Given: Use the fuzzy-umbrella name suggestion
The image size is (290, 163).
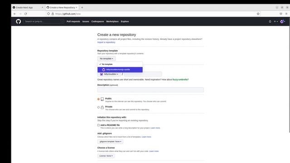Looking at the screenshot, I should tap(180, 80).
